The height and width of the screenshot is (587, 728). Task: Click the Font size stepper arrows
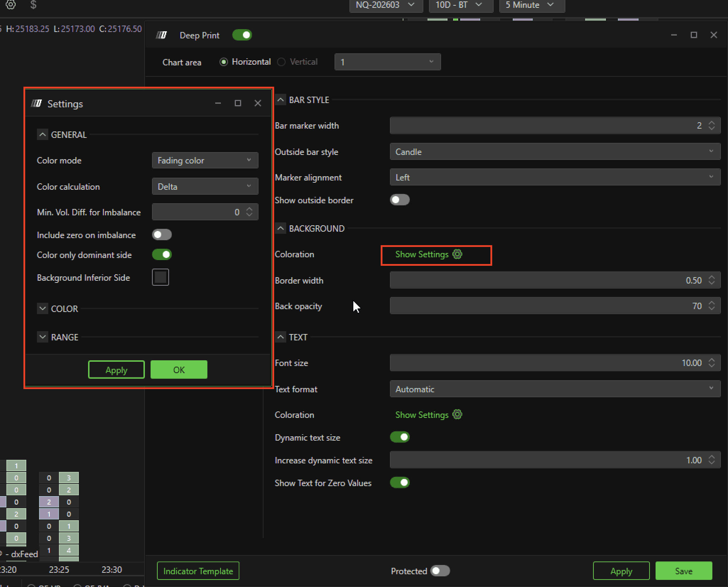712,363
